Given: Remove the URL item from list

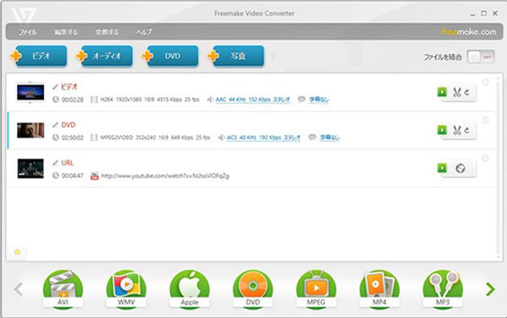Looking at the screenshot, I should (x=485, y=159).
